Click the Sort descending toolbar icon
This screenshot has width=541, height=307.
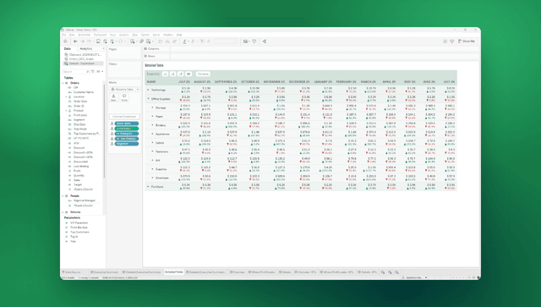click(175, 41)
